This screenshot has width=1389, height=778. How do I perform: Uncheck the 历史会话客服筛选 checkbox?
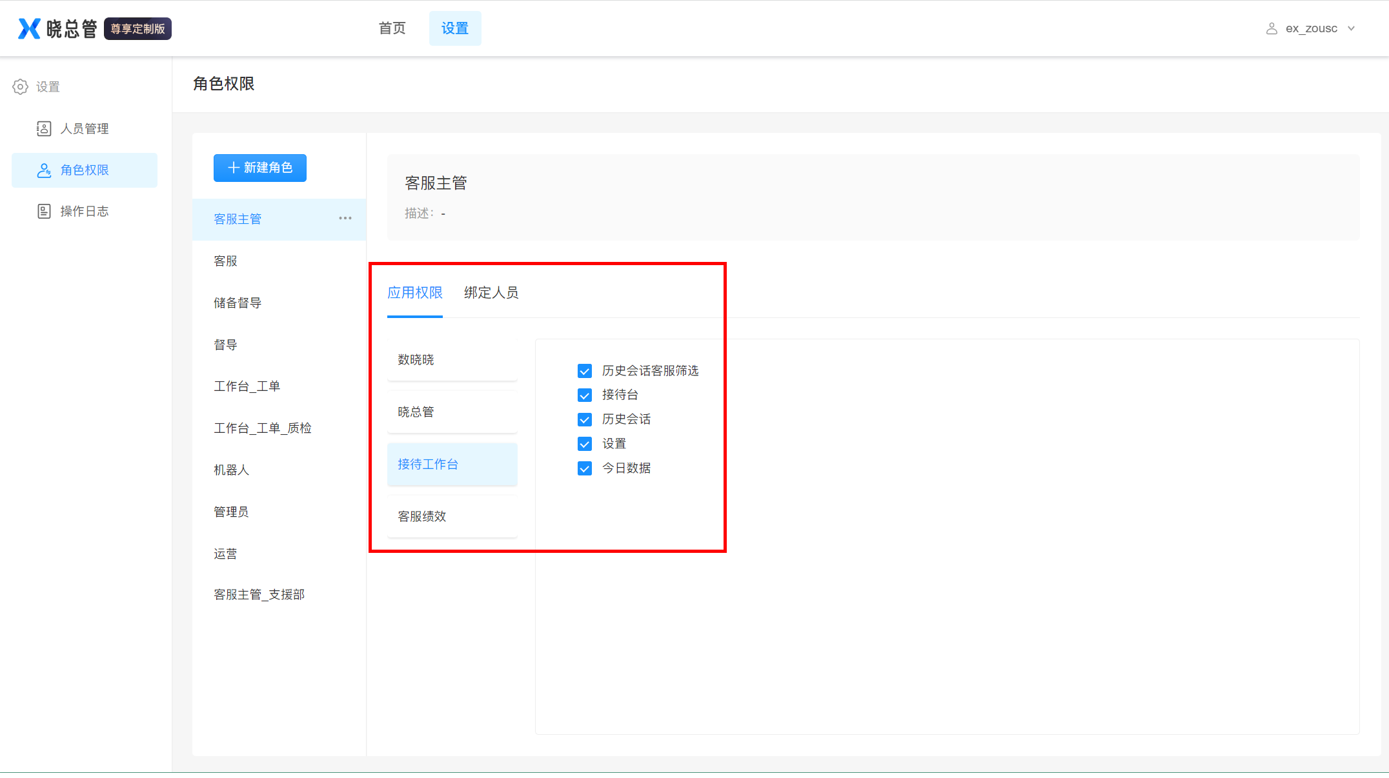pyautogui.click(x=585, y=371)
